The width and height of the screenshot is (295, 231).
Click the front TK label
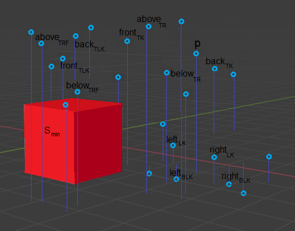132,34
